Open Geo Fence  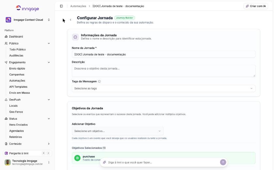click(16, 112)
